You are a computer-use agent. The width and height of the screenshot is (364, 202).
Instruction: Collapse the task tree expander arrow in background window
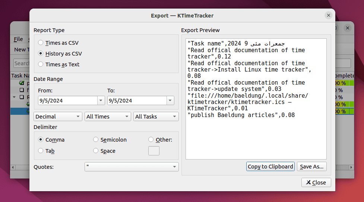[15, 97]
